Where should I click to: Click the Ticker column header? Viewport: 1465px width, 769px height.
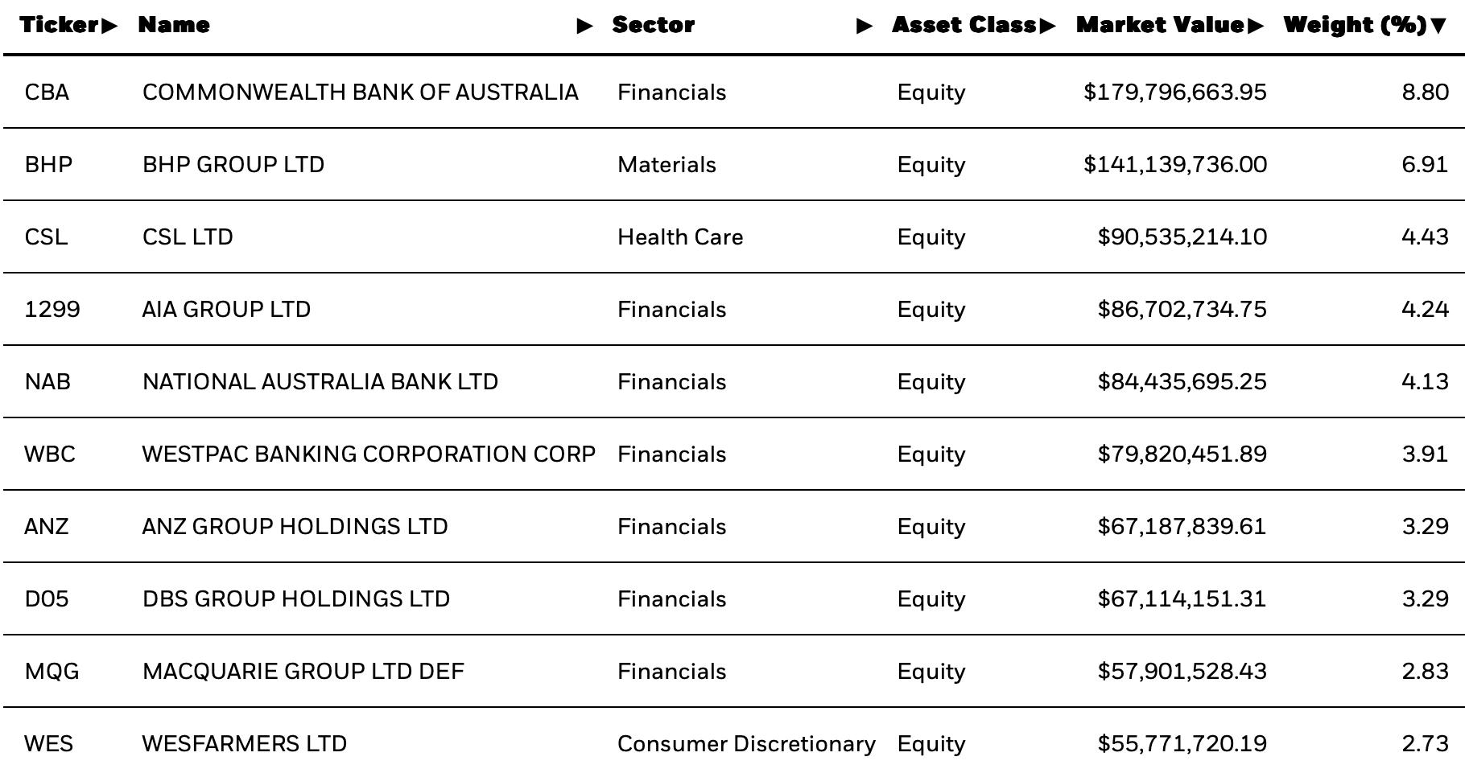60,25
